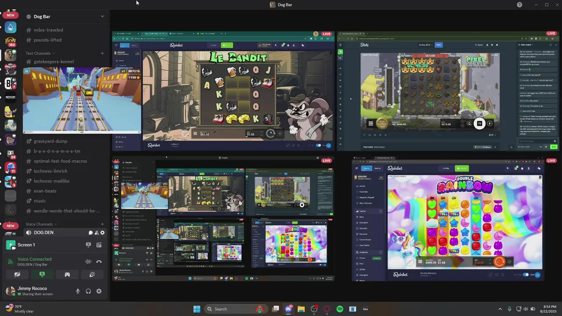The width and height of the screenshot is (562, 316).
Task: Open the miles-traveled channel
Action: coord(65,30)
